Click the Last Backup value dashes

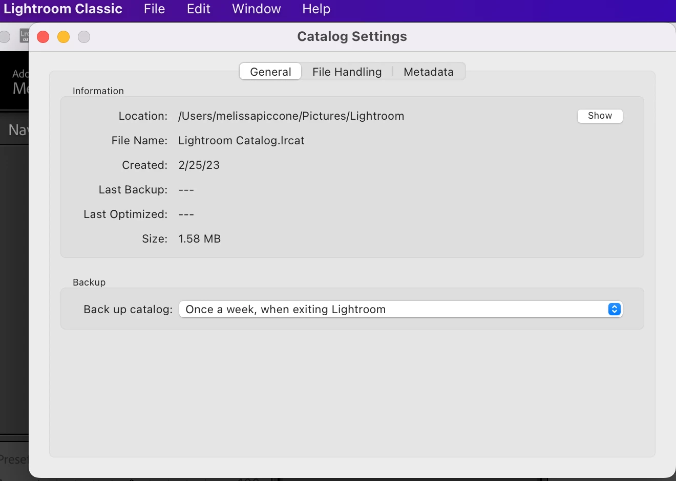pos(186,190)
